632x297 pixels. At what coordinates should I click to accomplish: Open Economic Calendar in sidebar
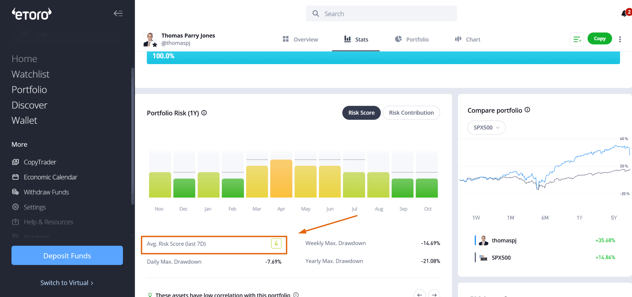(x=50, y=177)
